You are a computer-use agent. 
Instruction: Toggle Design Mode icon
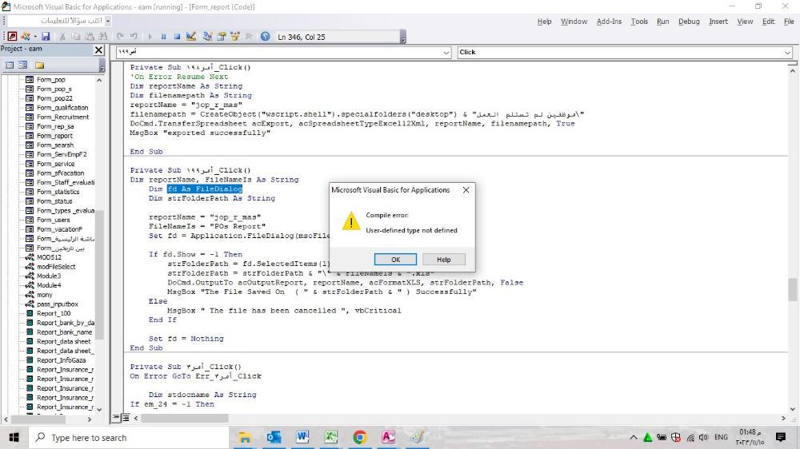point(191,37)
